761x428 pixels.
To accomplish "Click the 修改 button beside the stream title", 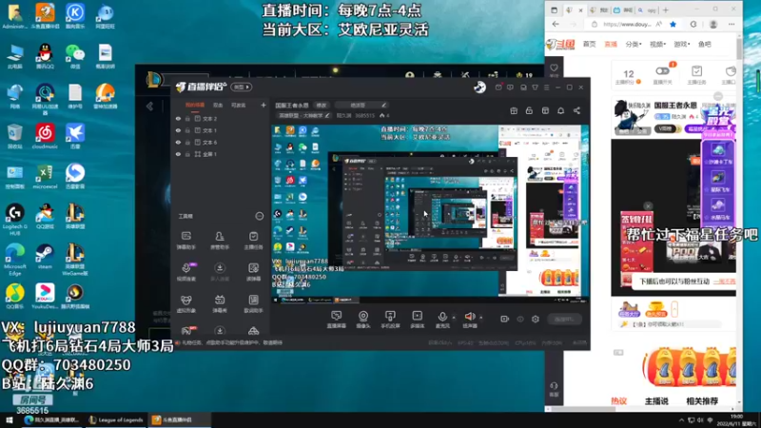I will (322, 105).
